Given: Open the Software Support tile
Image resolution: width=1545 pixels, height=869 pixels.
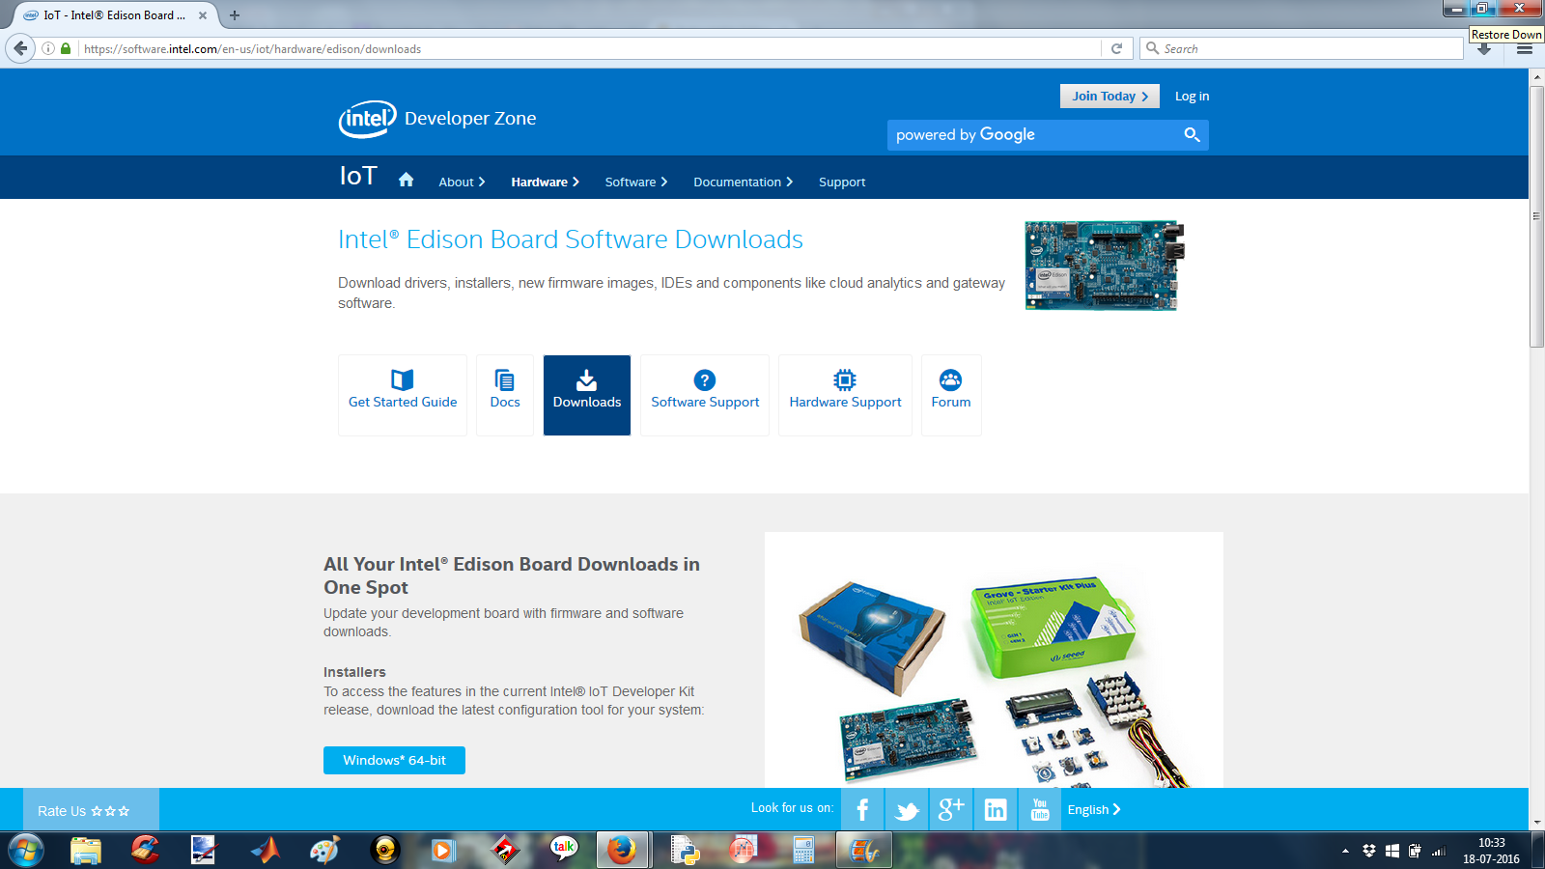Looking at the screenshot, I should pyautogui.click(x=705, y=395).
